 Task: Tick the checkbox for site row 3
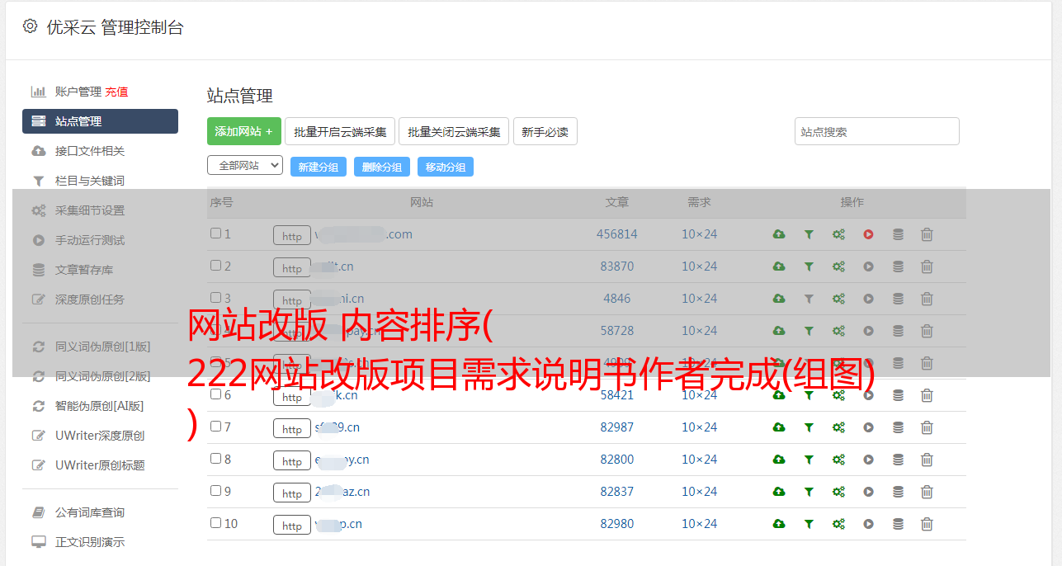(215, 298)
